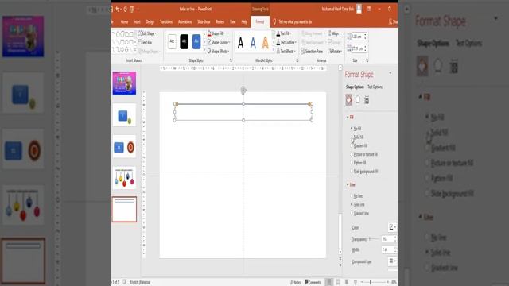Open the Align menu in Arrange group
Image resolution: width=509 pixels, height=286 pixels.
pyautogui.click(x=334, y=33)
